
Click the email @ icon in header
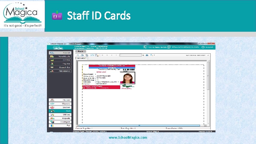point(169,47)
